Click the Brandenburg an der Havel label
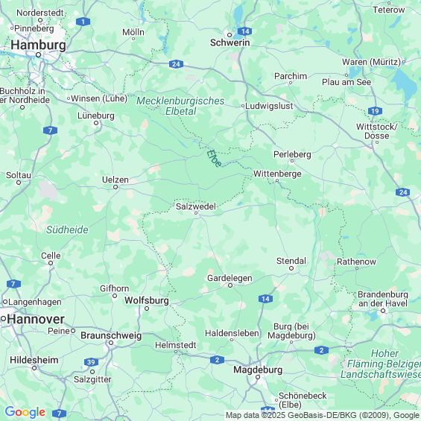This screenshot has width=421, height=421. click(x=383, y=299)
